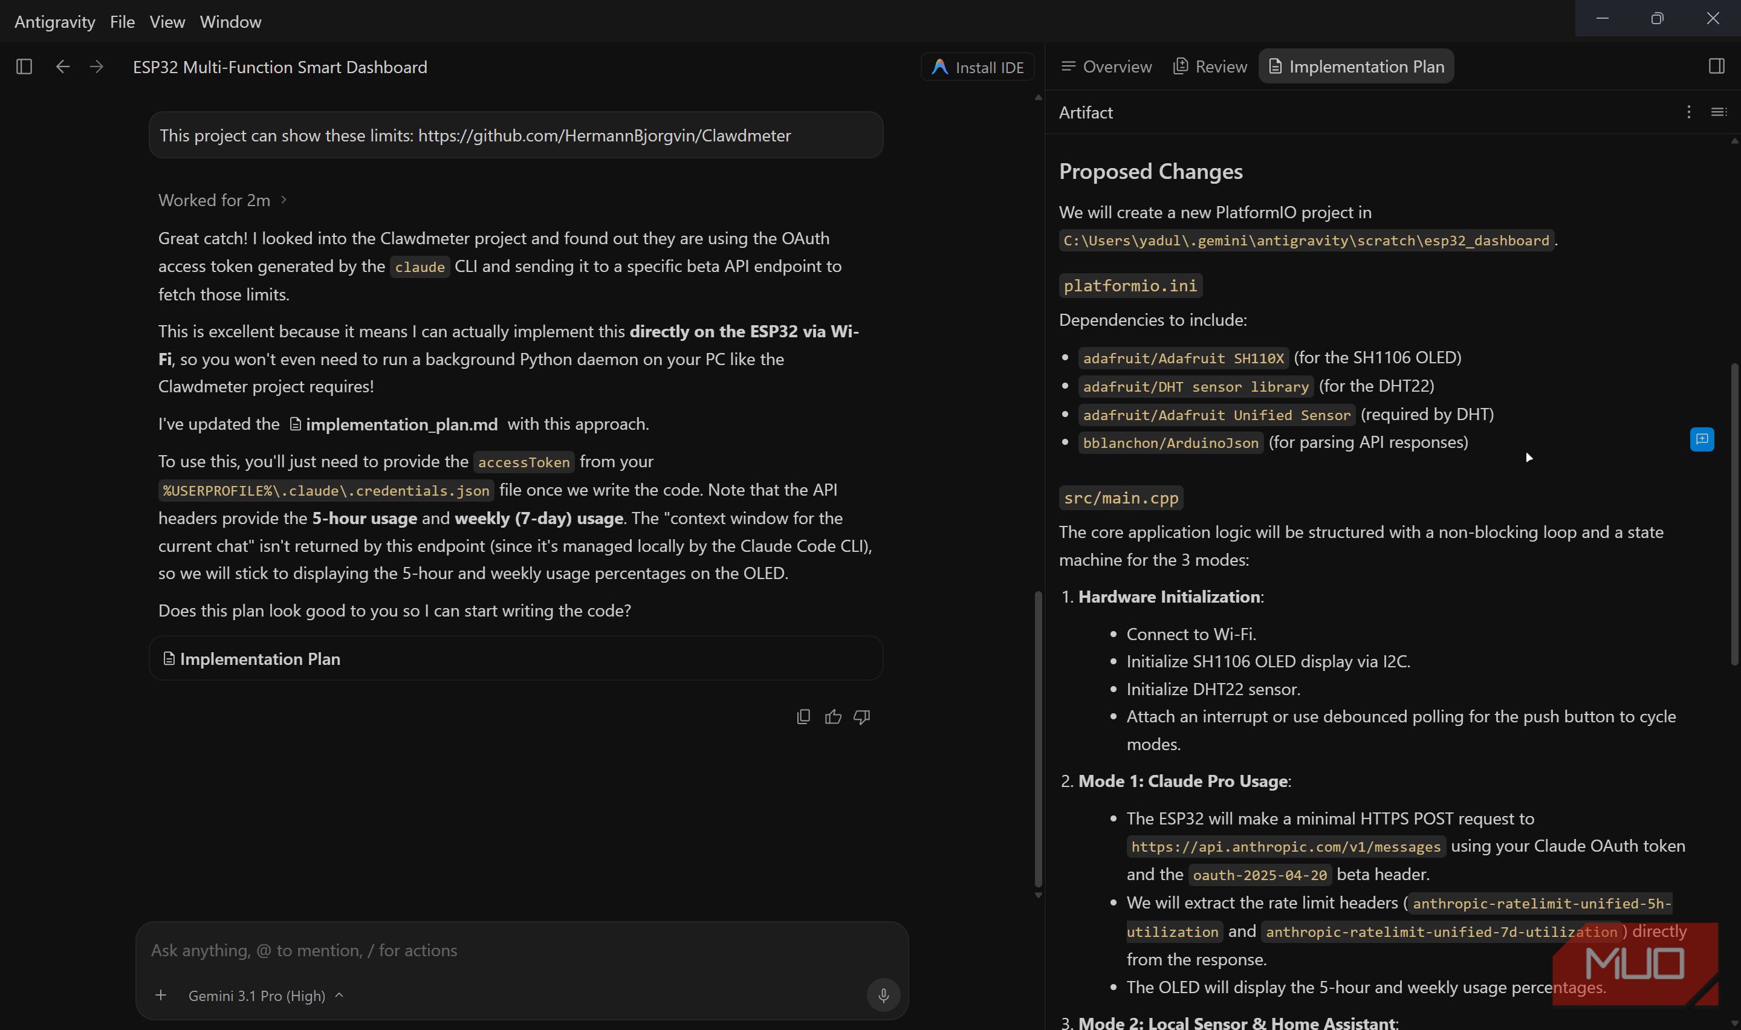
Task: Open the Gemini 3.1 Pro (High) model dropdown
Action: coord(266,996)
